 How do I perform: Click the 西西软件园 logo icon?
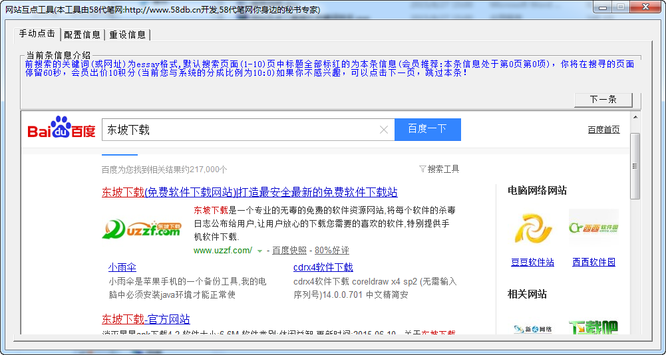pyautogui.click(x=593, y=228)
